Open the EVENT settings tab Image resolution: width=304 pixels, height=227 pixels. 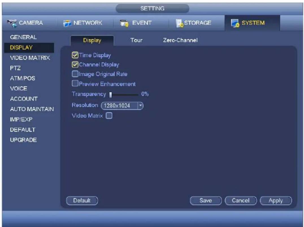(142, 23)
